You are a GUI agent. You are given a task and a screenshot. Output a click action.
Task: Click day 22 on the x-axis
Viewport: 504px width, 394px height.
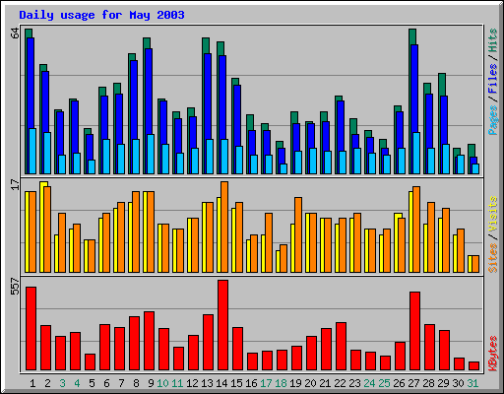(x=340, y=383)
